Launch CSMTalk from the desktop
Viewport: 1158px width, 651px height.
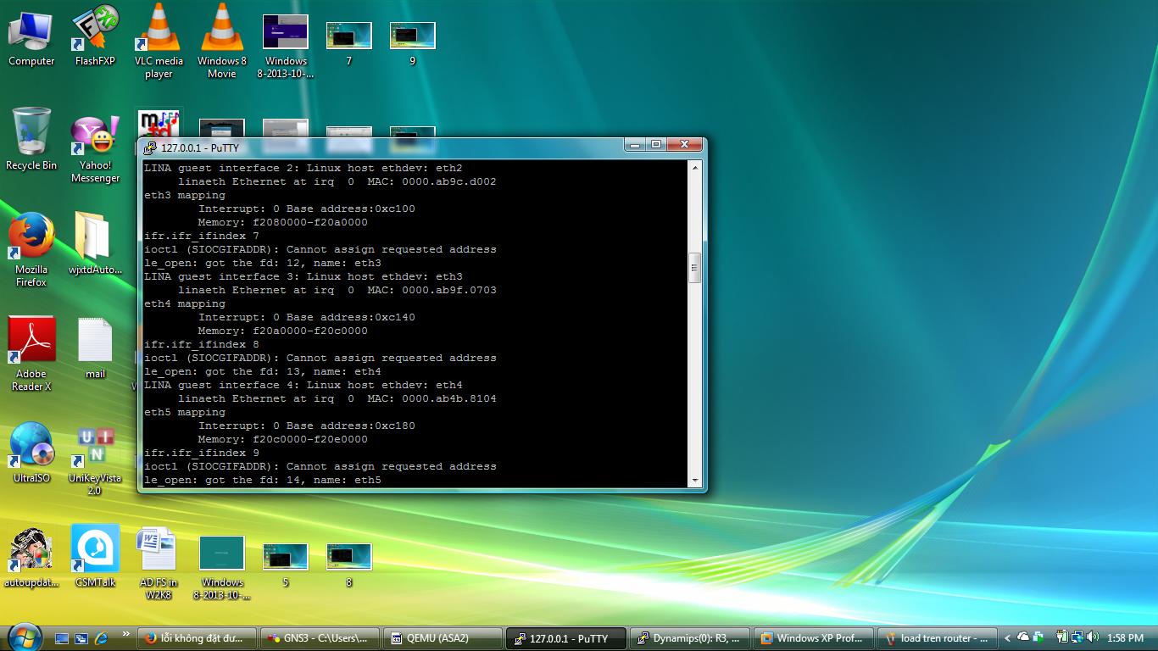click(95, 549)
